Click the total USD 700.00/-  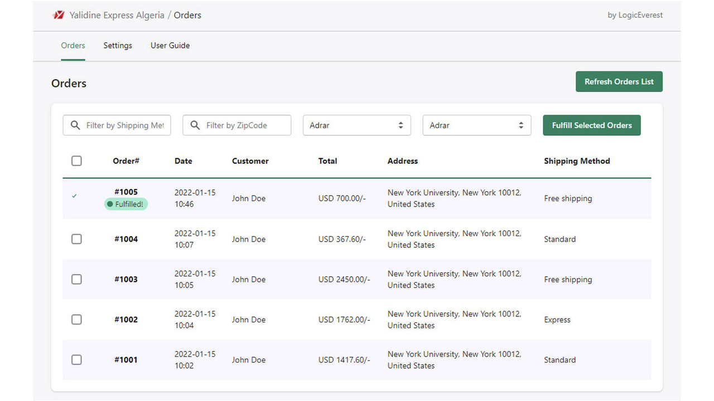click(342, 199)
